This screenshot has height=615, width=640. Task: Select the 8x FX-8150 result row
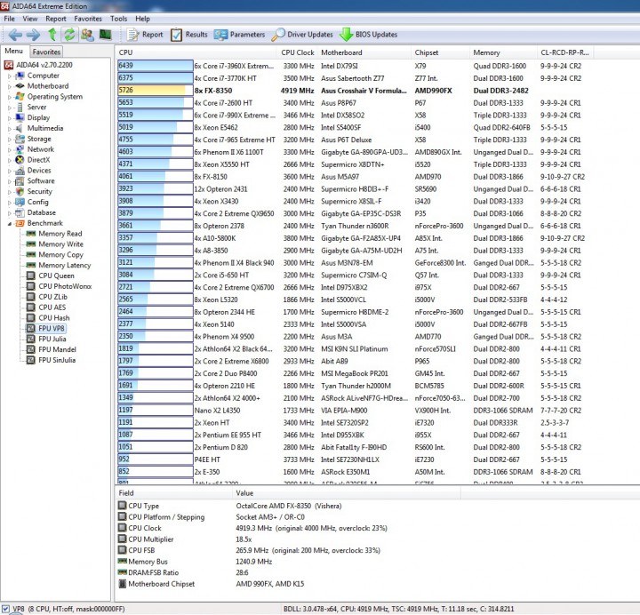coord(351,177)
